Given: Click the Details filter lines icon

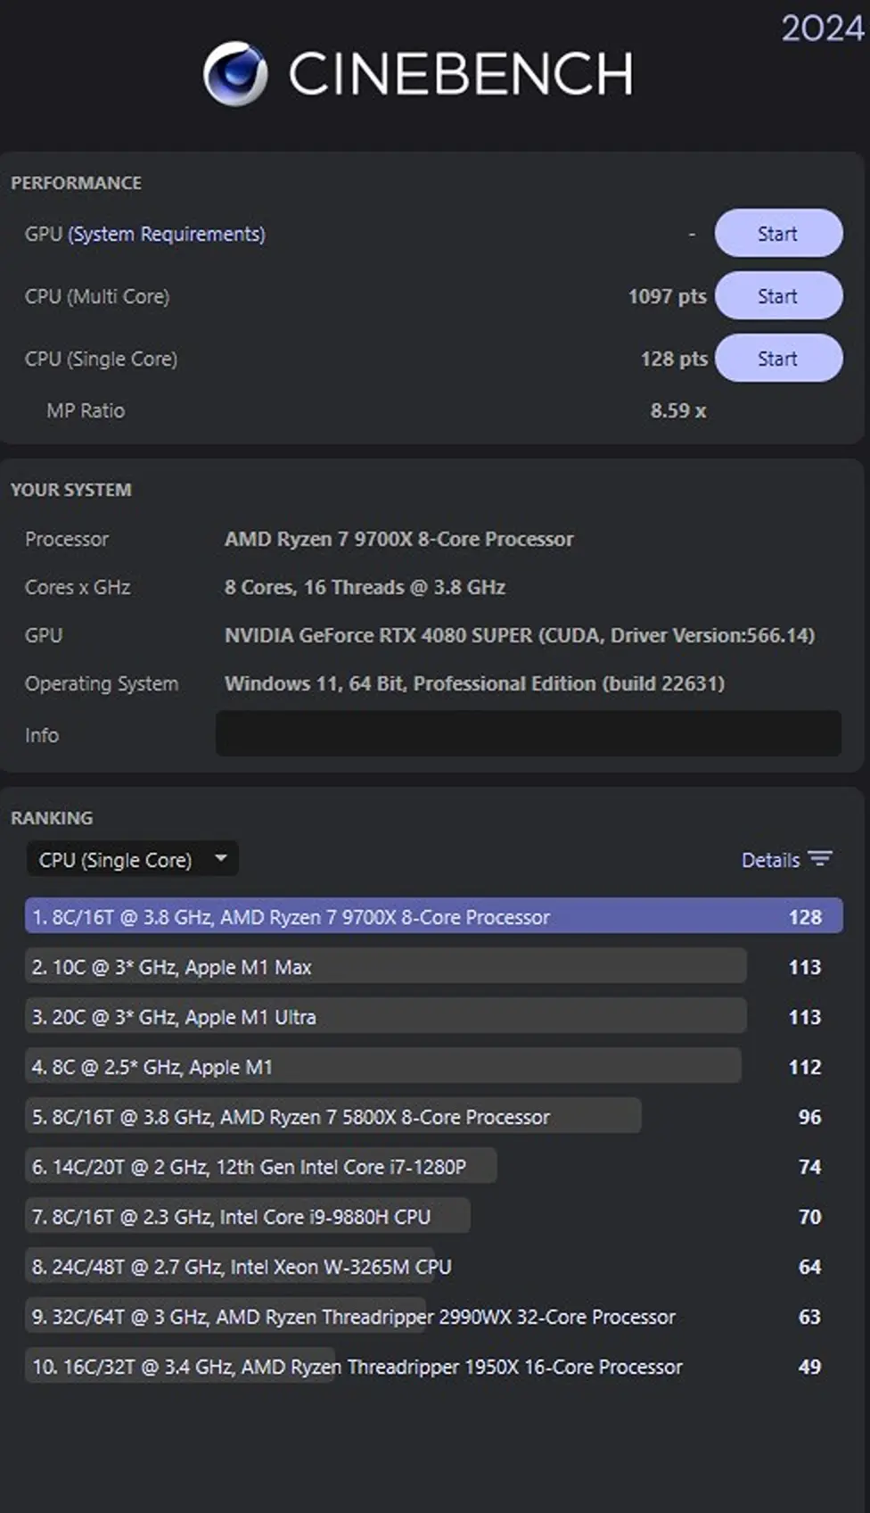Looking at the screenshot, I should [x=820, y=859].
